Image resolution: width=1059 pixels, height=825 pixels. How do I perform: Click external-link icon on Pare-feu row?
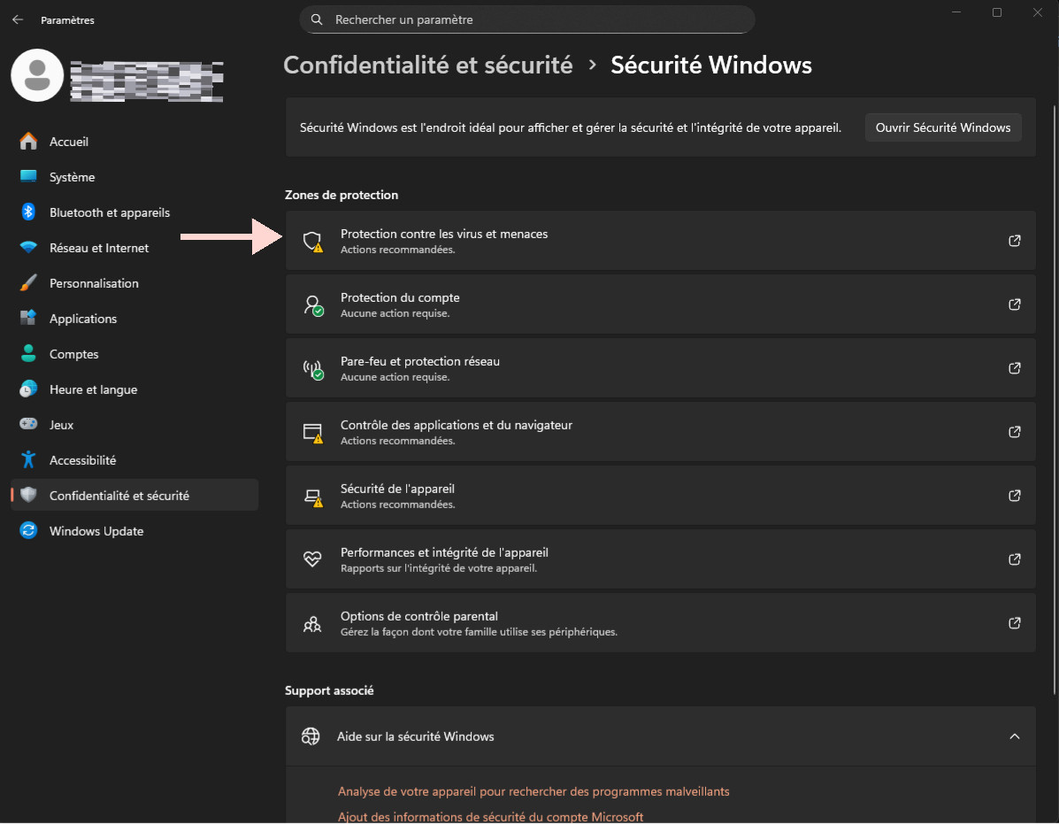[x=1014, y=367]
